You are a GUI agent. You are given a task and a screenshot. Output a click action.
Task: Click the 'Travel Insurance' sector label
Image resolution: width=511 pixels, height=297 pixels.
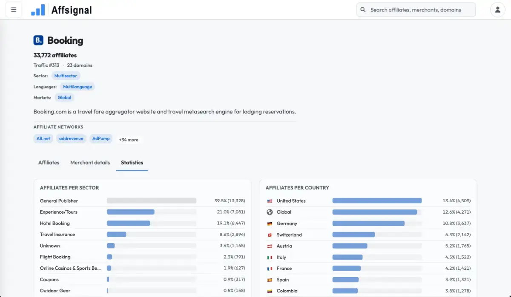pos(57,235)
